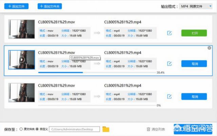The height and width of the screenshot is (136, 217).
Task: Click first row output name CL8005%281%29.mp4
Action: tap(123, 22)
